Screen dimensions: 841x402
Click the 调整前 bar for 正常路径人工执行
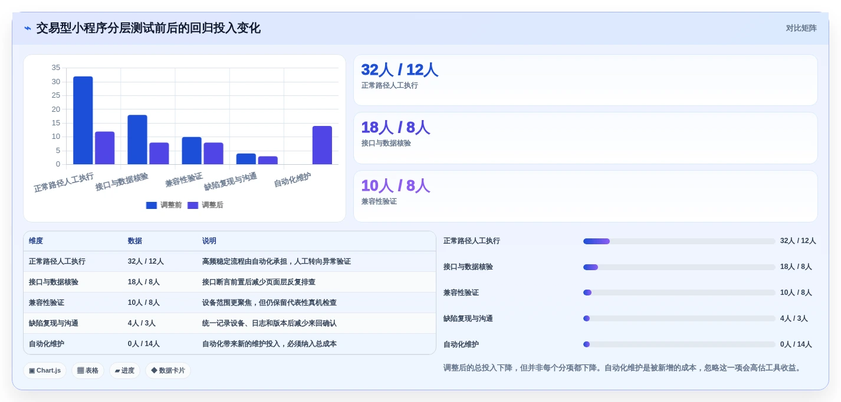click(83, 120)
